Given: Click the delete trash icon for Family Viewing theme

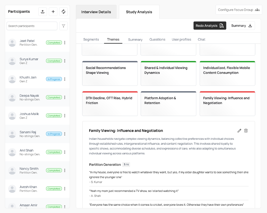Looking at the screenshot, I should pos(246,131).
